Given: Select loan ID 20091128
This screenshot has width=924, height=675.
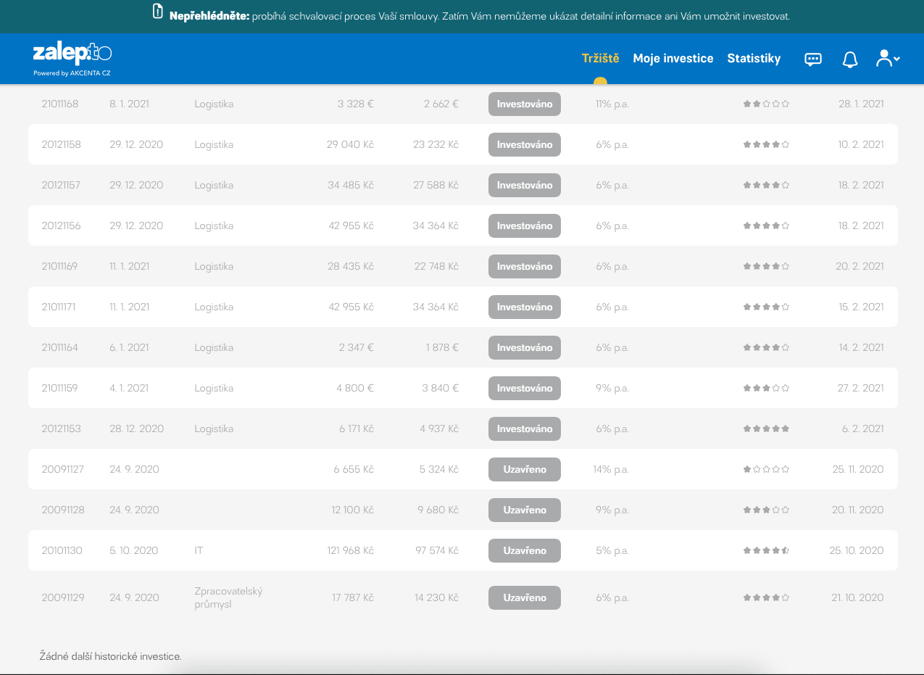Looking at the screenshot, I should [x=63, y=510].
